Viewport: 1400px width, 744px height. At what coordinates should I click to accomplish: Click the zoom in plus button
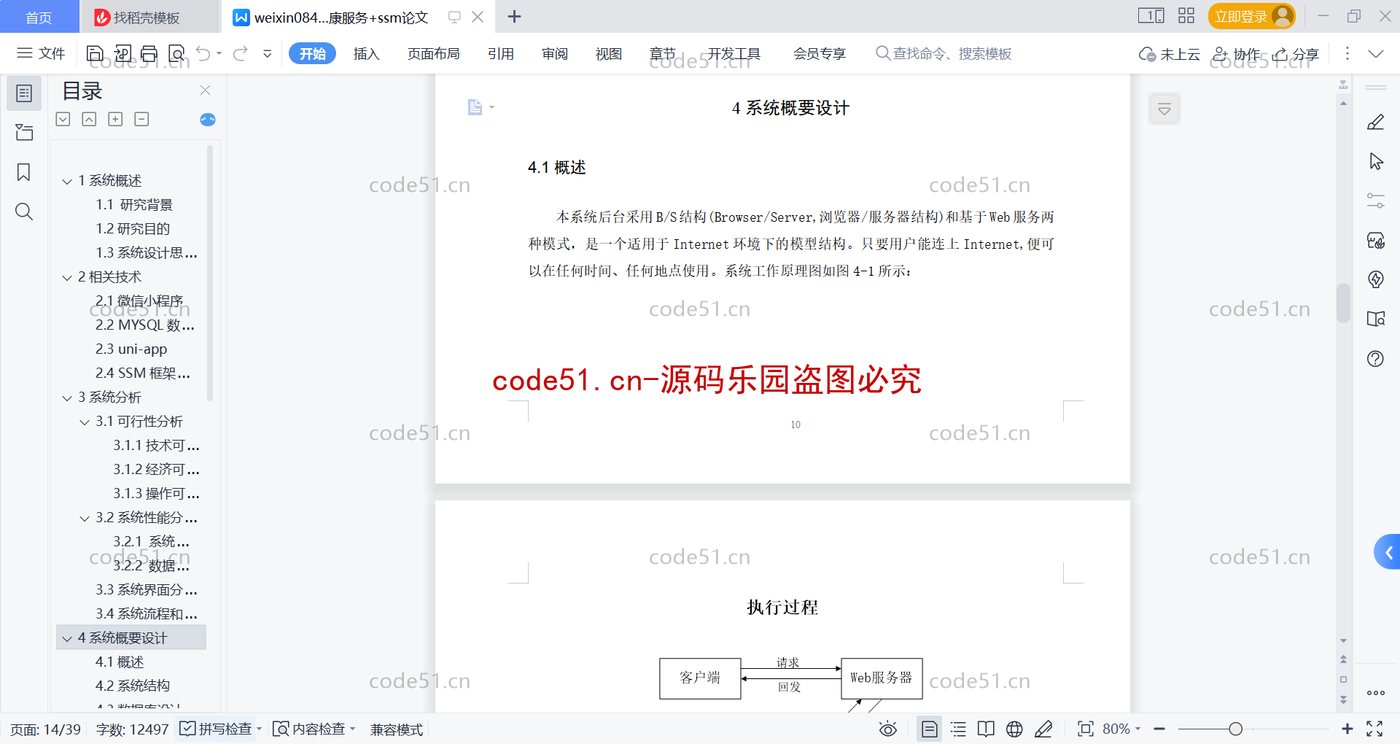pyautogui.click(x=1347, y=729)
